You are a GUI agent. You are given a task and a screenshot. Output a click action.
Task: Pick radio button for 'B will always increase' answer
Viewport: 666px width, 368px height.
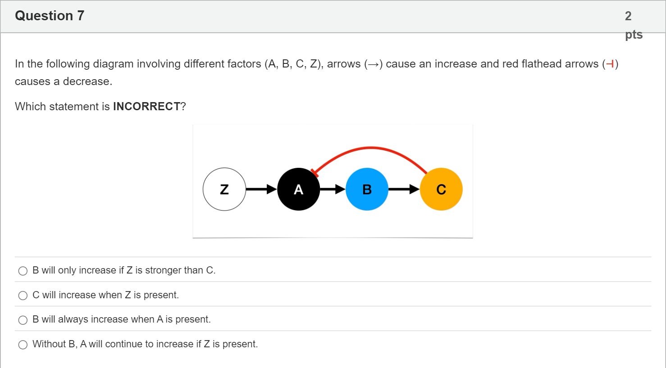23,320
